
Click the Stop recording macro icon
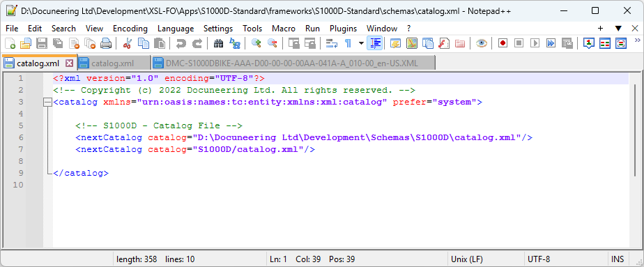click(519, 43)
